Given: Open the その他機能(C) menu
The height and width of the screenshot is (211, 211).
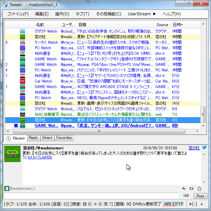Looking at the screenshot, I should pos(109,14).
